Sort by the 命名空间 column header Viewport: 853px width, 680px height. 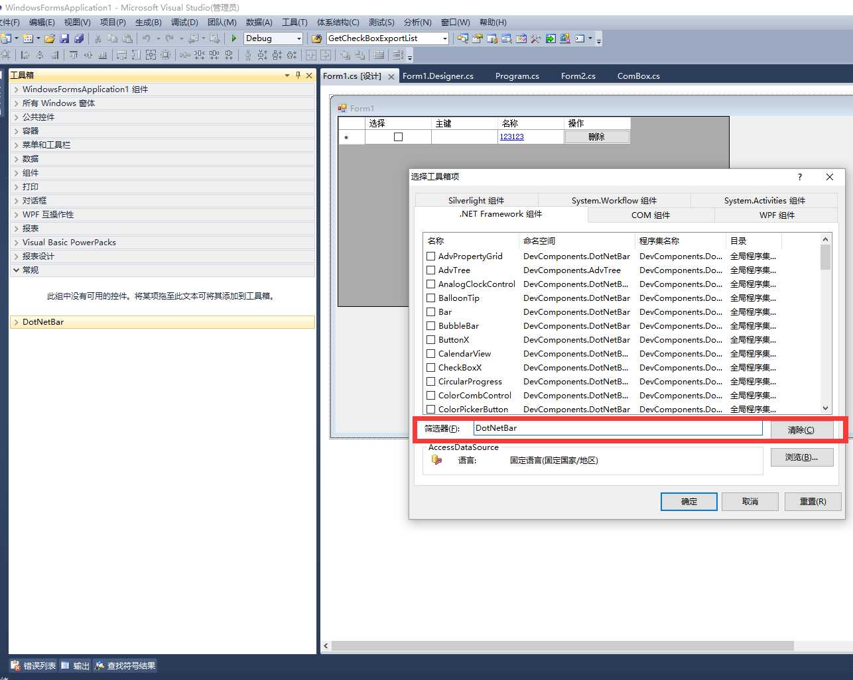click(576, 241)
